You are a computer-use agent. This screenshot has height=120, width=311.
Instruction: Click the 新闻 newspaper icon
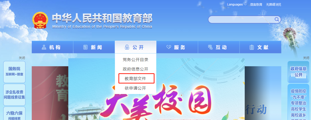click(x=86, y=47)
